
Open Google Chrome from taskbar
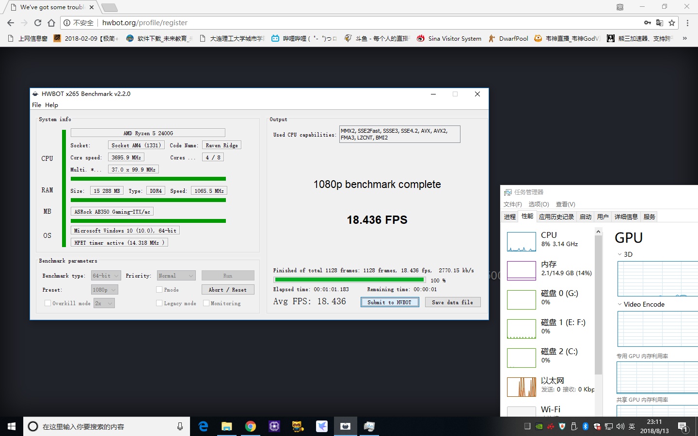pos(250,426)
